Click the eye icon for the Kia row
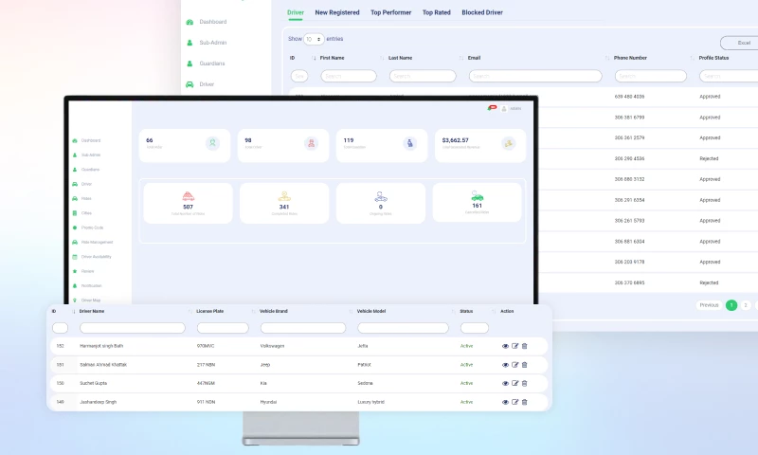Image resolution: width=758 pixels, height=455 pixels. pos(505,383)
